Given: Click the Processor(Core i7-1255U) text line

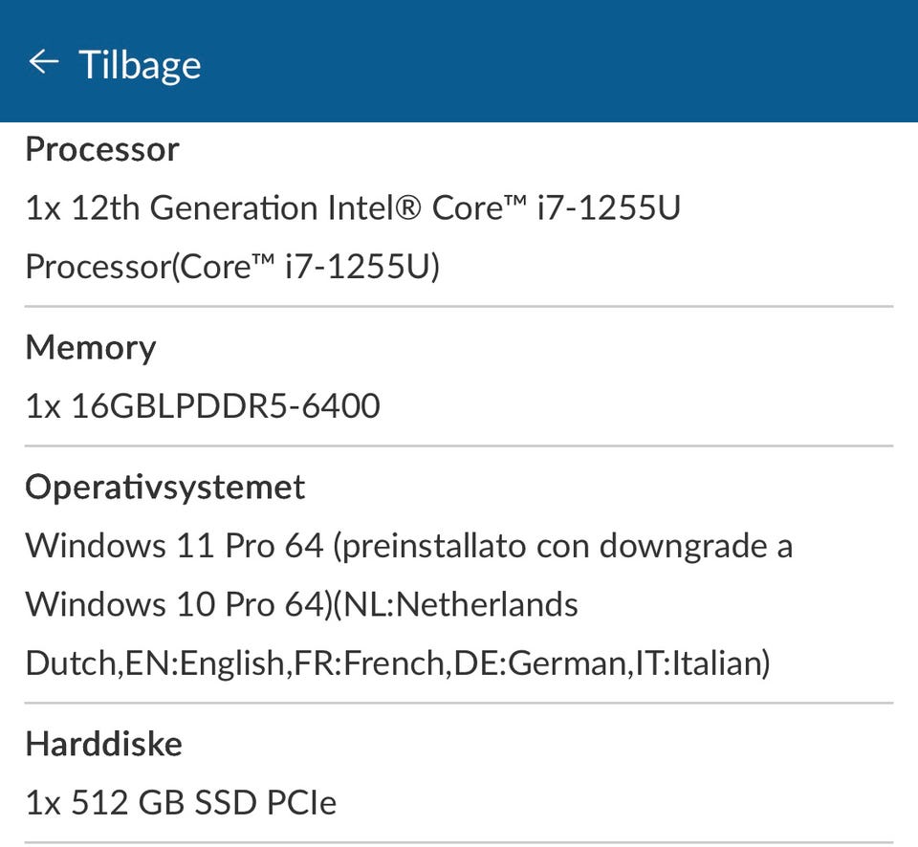Looking at the screenshot, I should click(x=231, y=267).
